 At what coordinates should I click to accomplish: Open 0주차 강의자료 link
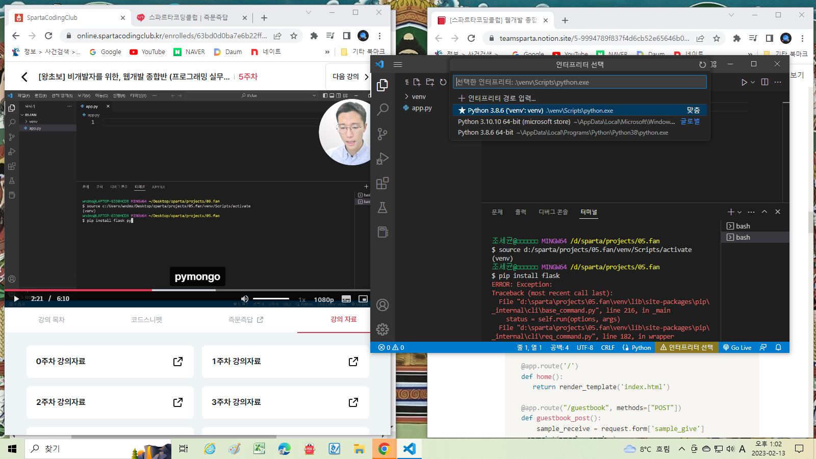(110, 361)
